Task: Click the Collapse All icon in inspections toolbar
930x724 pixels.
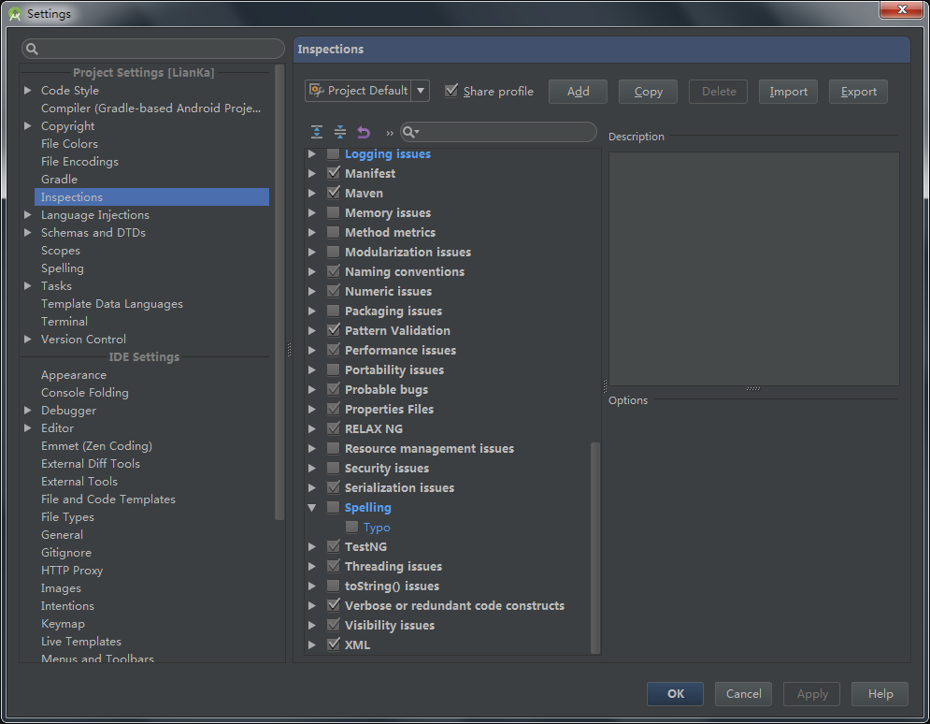Action: [x=340, y=133]
